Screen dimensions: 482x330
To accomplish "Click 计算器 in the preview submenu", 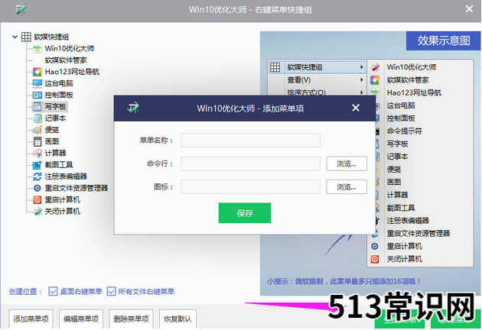I will click(398, 196).
